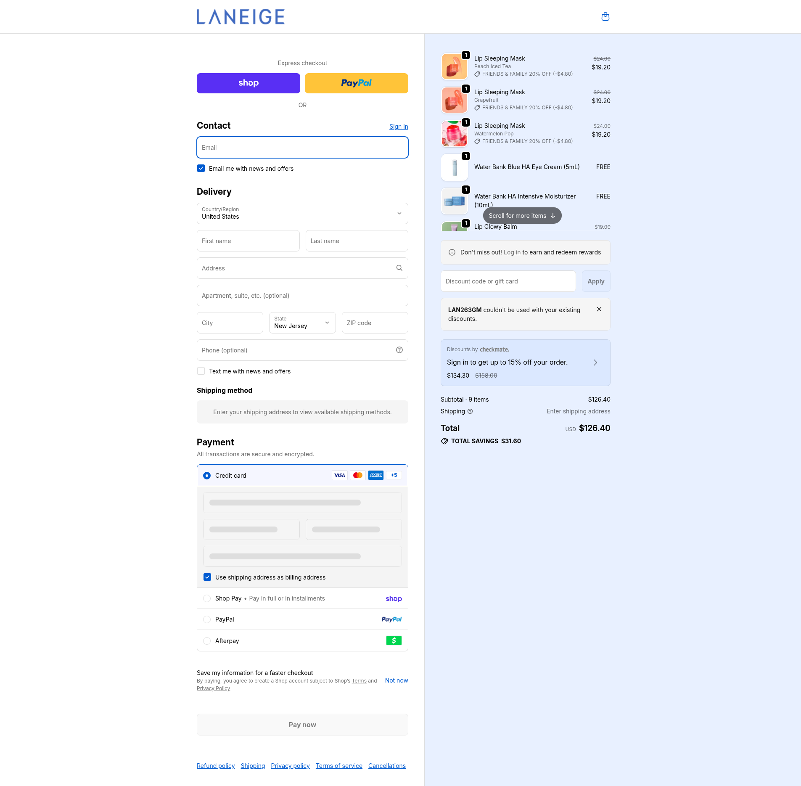Select the PayPal payment radio option

click(207, 619)
